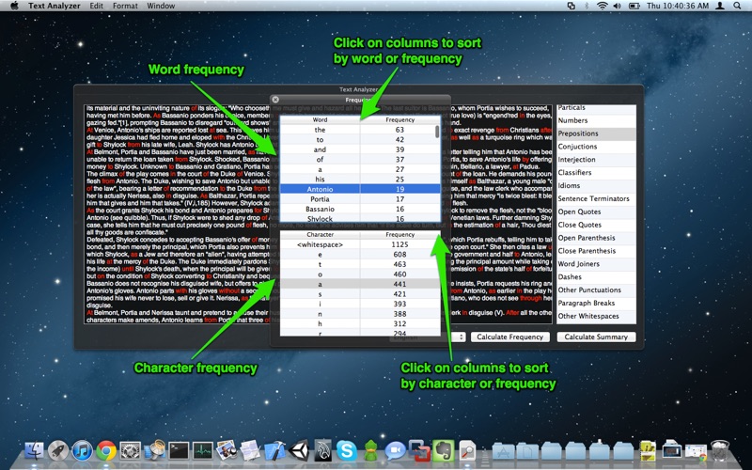Select Other Whitespaces in the list
The width and height of the screenshot is (752, 470).
click(596, 316)
